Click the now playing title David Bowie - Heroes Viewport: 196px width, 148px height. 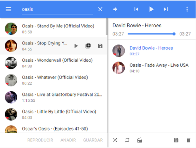137,25
